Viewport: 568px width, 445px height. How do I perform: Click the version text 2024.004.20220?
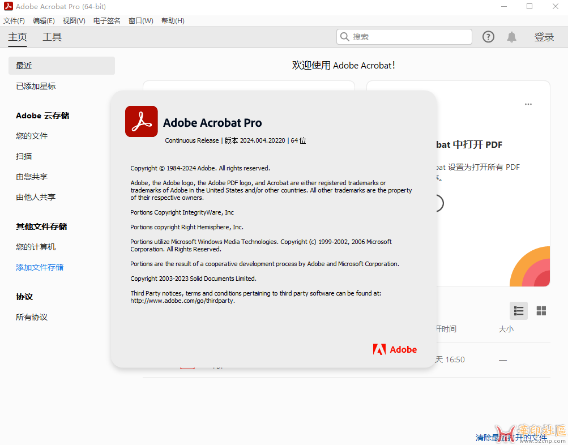pos(263,140)
